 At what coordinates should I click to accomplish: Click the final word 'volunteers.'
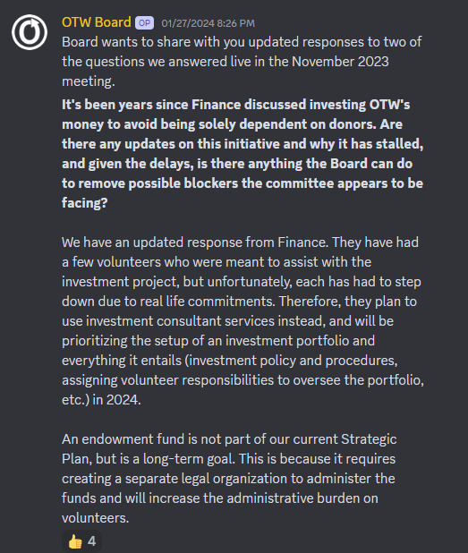95,518
